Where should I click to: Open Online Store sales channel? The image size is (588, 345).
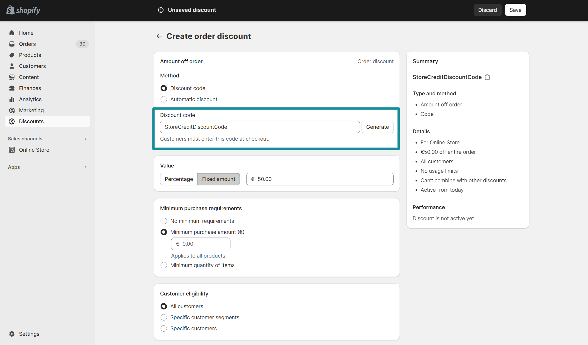point(34,150)
